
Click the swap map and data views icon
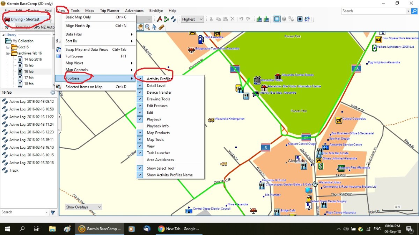pyautogui.click(x=307, y=19)
